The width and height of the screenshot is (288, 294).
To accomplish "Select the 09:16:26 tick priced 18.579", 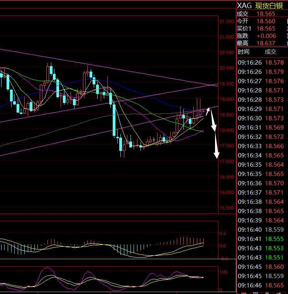I will 261,72.
